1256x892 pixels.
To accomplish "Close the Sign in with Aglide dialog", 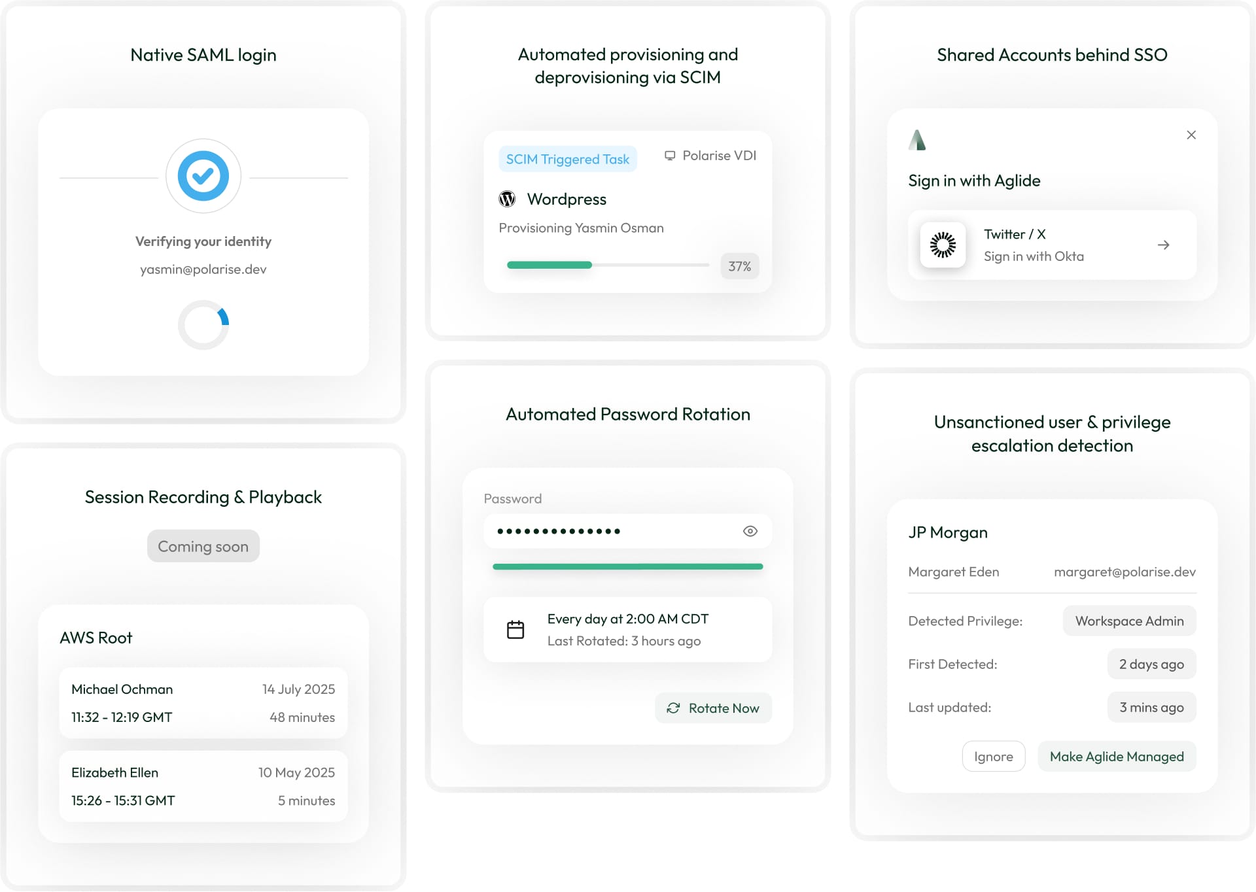I will [1191, 135].
